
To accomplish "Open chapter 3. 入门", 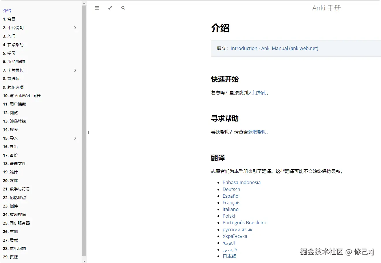I will point(9,36).
